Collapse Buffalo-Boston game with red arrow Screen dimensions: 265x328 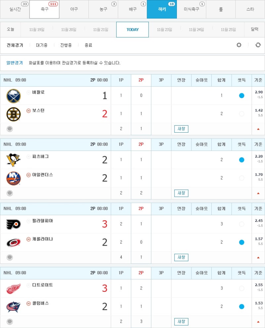[258, 129]
